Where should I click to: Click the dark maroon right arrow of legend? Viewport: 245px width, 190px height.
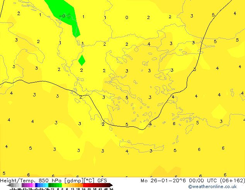110,185
